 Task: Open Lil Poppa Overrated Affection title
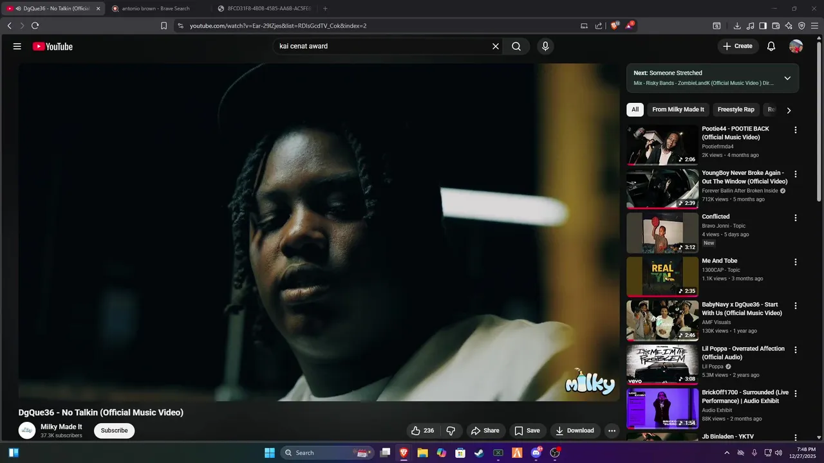[743, 353]
